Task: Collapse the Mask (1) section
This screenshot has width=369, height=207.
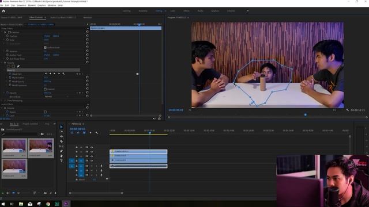Action: (5, 70)
